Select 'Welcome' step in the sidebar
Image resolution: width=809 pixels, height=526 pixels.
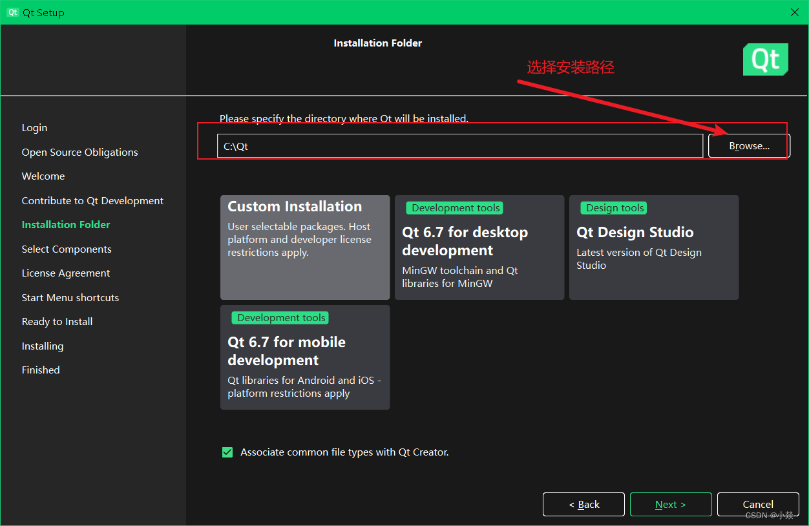click(x=43, y=176)
